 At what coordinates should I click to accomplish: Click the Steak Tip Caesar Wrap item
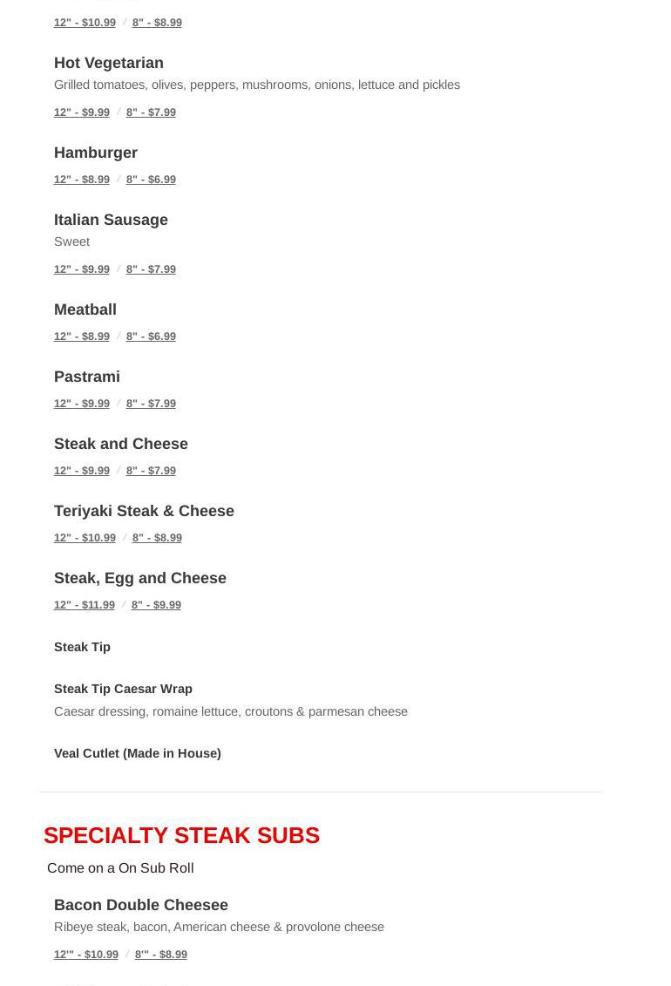(x=123, y=689)
